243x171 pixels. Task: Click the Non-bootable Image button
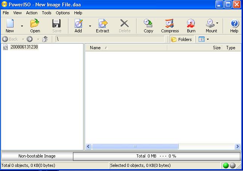tap(37, 156)
